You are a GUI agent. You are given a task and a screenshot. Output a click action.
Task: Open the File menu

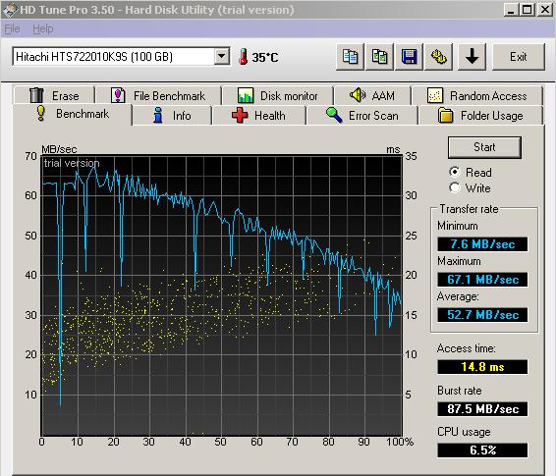click(12, 28)
